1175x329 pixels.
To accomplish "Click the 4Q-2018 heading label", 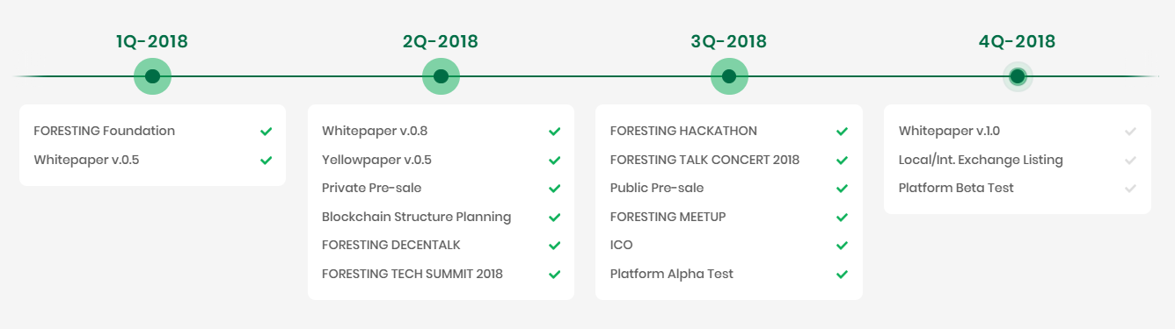I will point(1018,41).
